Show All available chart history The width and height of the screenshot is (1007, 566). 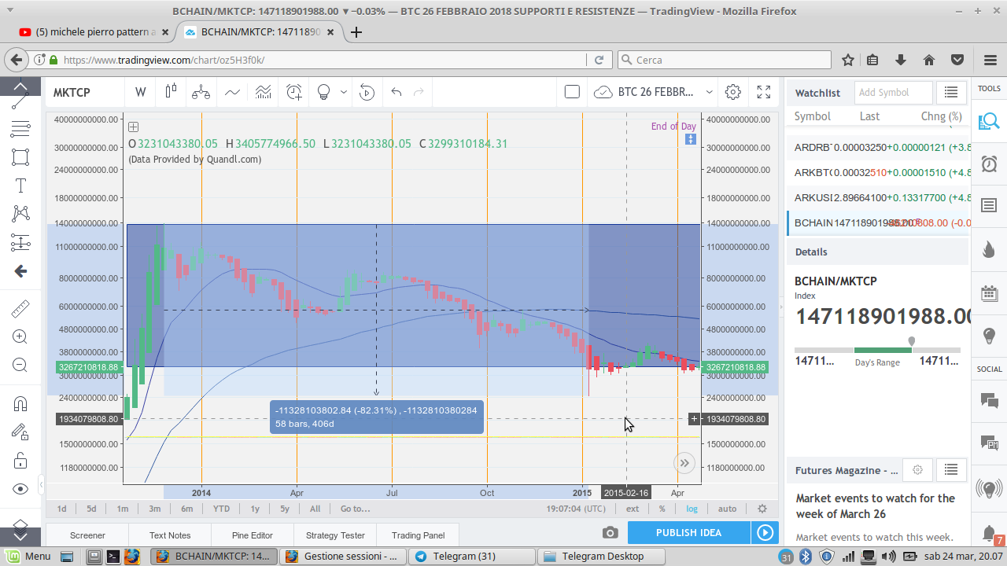315,509
